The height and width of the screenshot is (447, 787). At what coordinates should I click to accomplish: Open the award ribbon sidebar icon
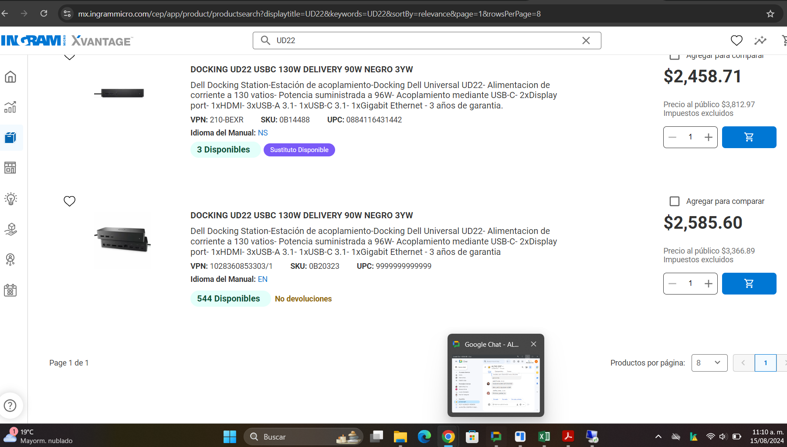click(x=10, y=260)
